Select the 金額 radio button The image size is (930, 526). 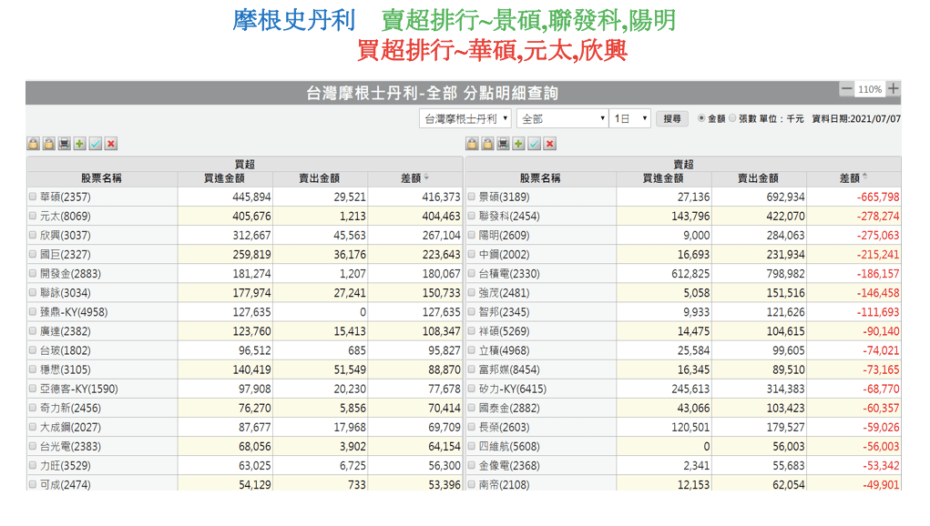[x=701, y=118]
